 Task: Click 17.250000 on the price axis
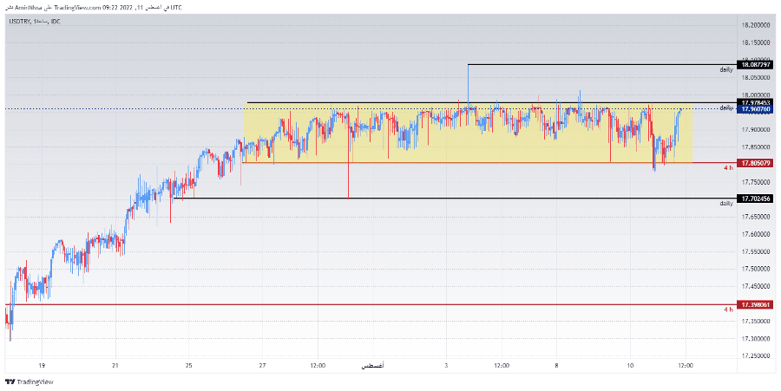click(x=757, y=356)
